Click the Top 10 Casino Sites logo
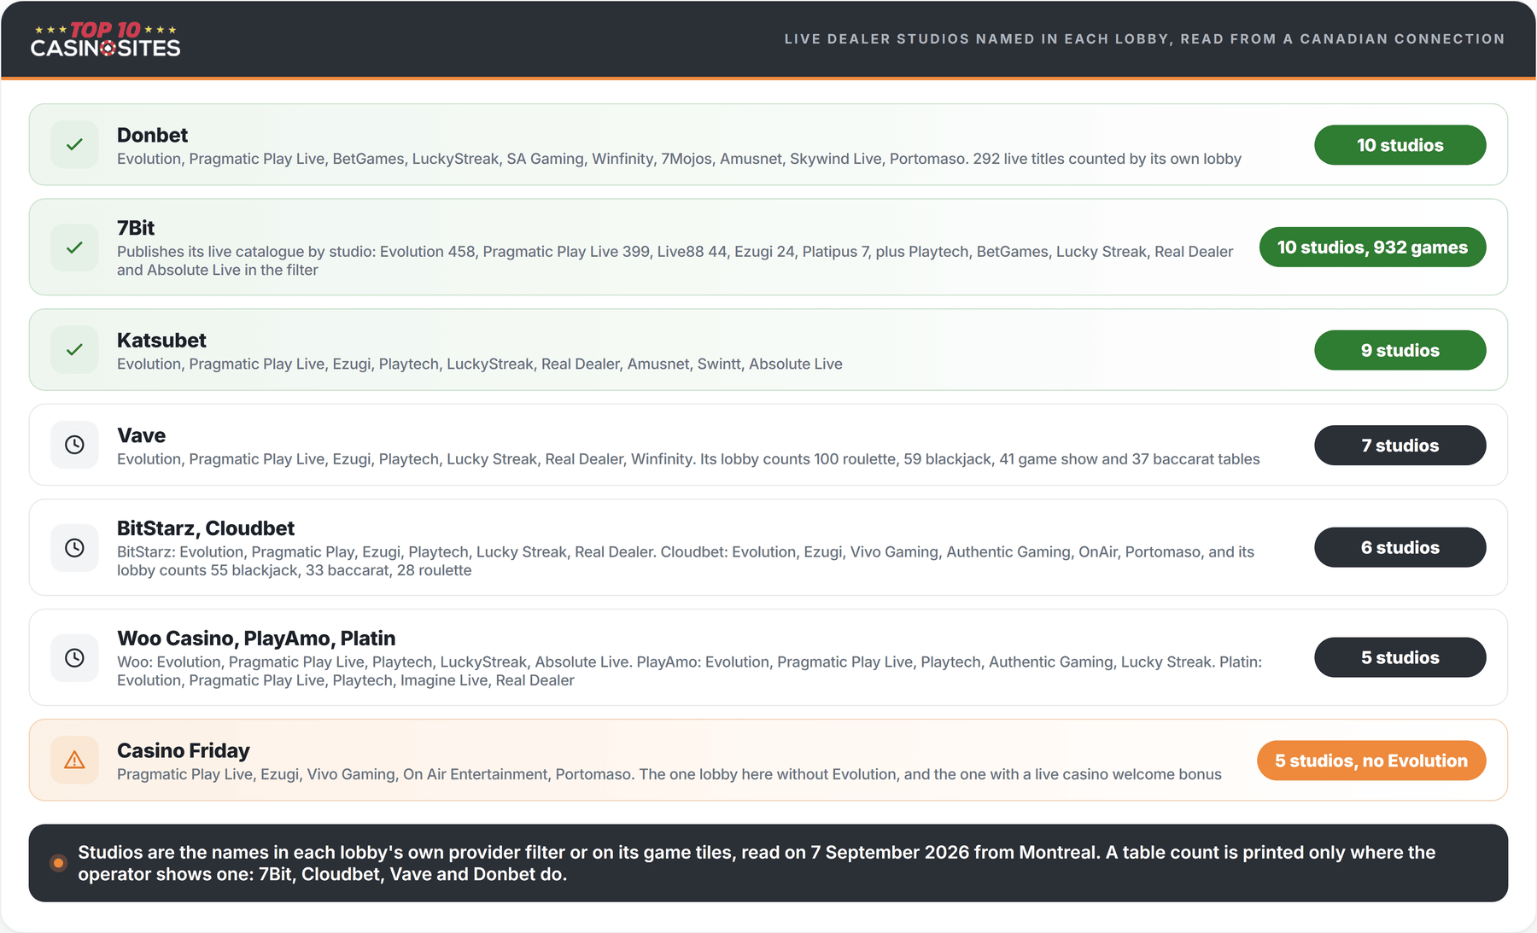Viewport: 1537px width, 933px height. pyautogui.click(x=105, y=39)
